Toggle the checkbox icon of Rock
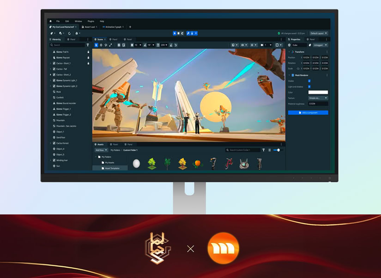This screenshot has height=278, width=381. (54, 92)
